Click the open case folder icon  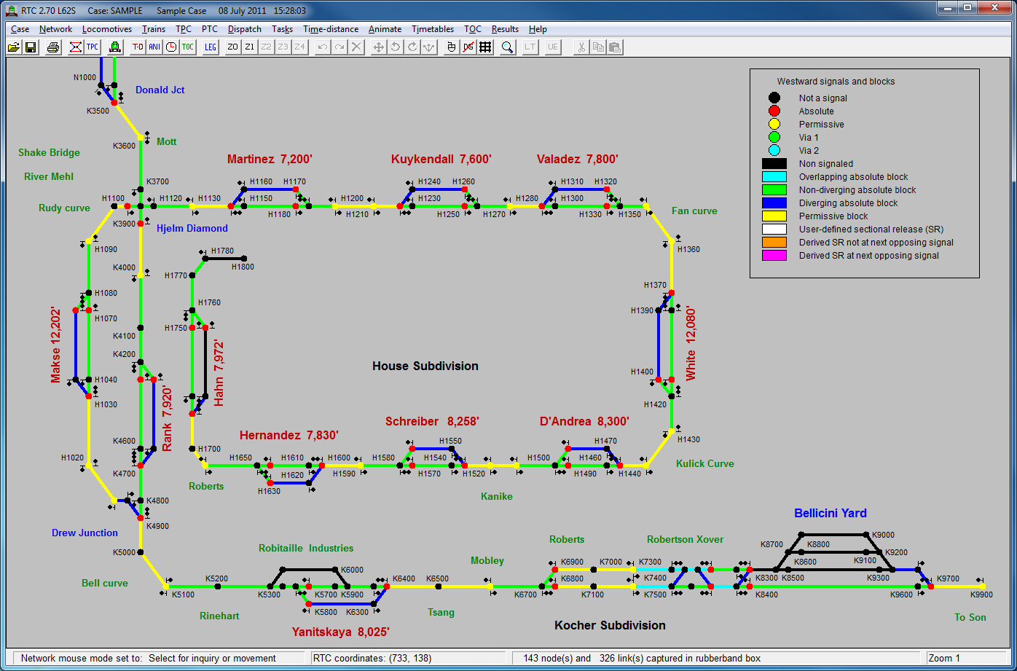(14, 47)
